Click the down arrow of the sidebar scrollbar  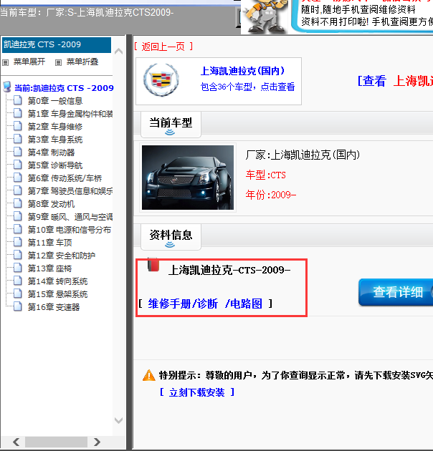click(x=119, y=420)
